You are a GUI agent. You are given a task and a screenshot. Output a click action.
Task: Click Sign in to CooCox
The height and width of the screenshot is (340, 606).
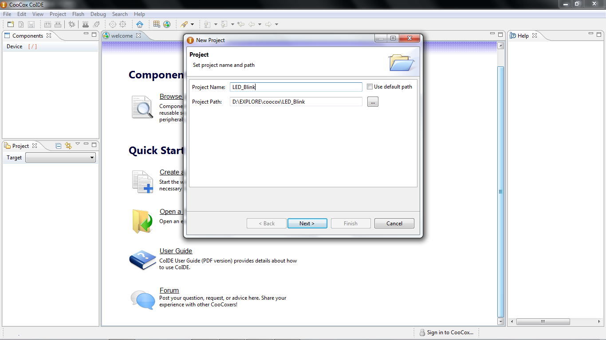click(x=447, y=332)
